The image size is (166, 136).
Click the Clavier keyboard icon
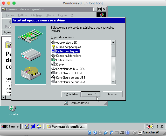[53, 64]
